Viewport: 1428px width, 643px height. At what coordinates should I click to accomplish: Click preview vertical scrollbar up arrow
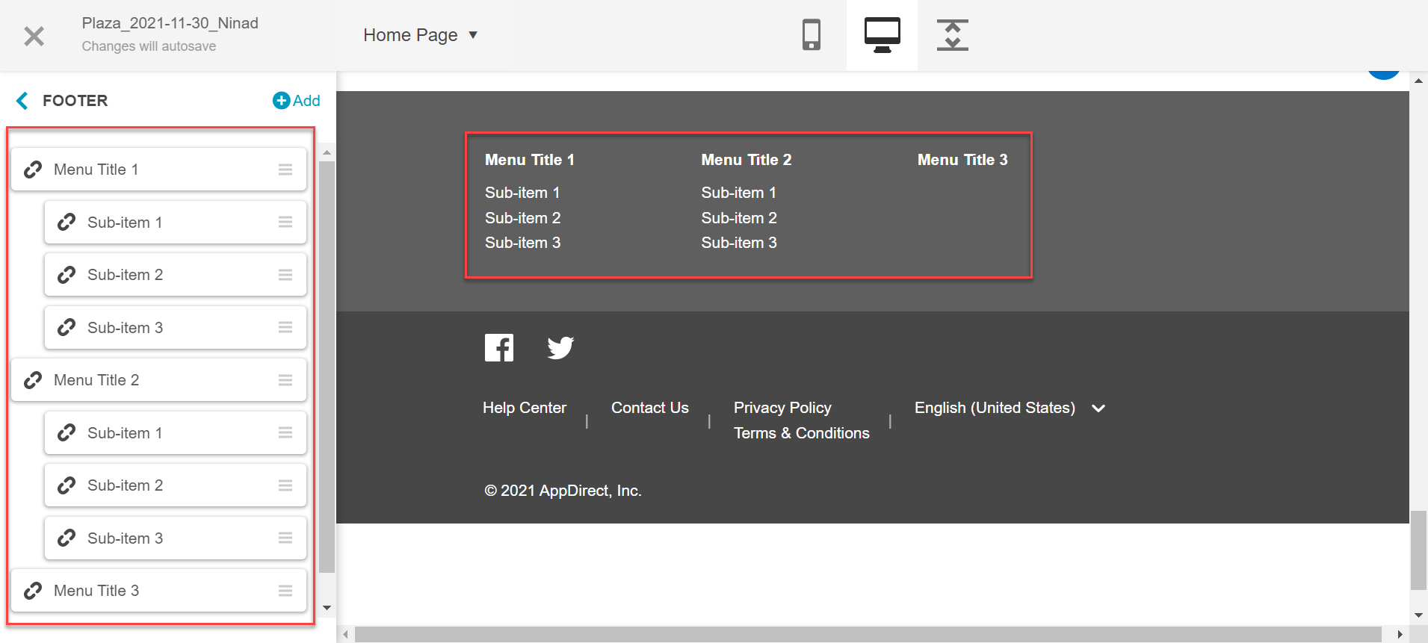pos(1418,80)
